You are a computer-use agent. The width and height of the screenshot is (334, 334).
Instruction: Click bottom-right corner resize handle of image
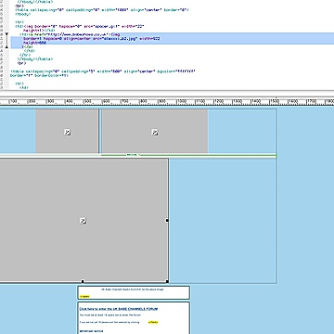coord(167,281)
